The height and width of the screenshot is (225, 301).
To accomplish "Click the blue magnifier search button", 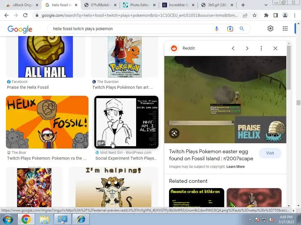I will (242, 29).
